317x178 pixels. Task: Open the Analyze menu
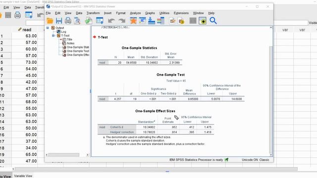135,13
